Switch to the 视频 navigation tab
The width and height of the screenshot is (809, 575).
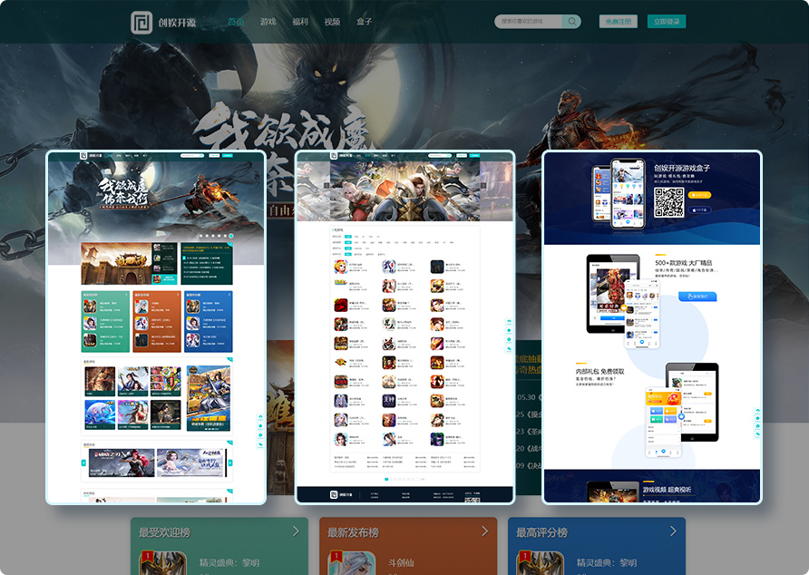[x=332, y=22]
